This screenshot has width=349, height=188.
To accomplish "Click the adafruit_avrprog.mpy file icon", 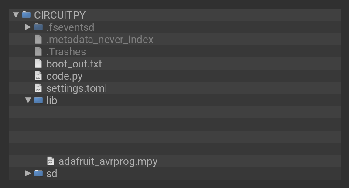I will click(x=51, y=161).
